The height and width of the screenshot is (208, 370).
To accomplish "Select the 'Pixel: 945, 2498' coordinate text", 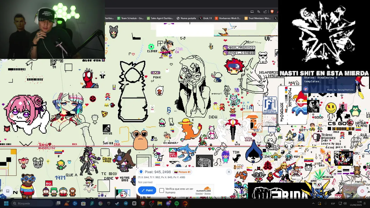I will pyautogui.click(x=158, y=172).
